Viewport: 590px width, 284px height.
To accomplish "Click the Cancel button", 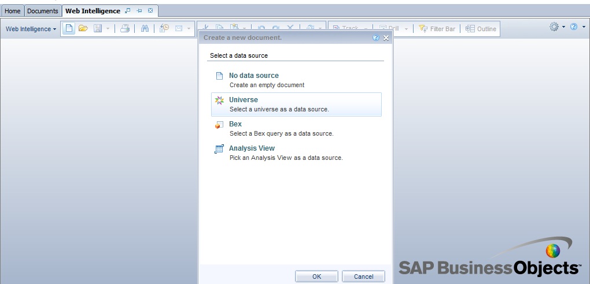I will [363, 276].
